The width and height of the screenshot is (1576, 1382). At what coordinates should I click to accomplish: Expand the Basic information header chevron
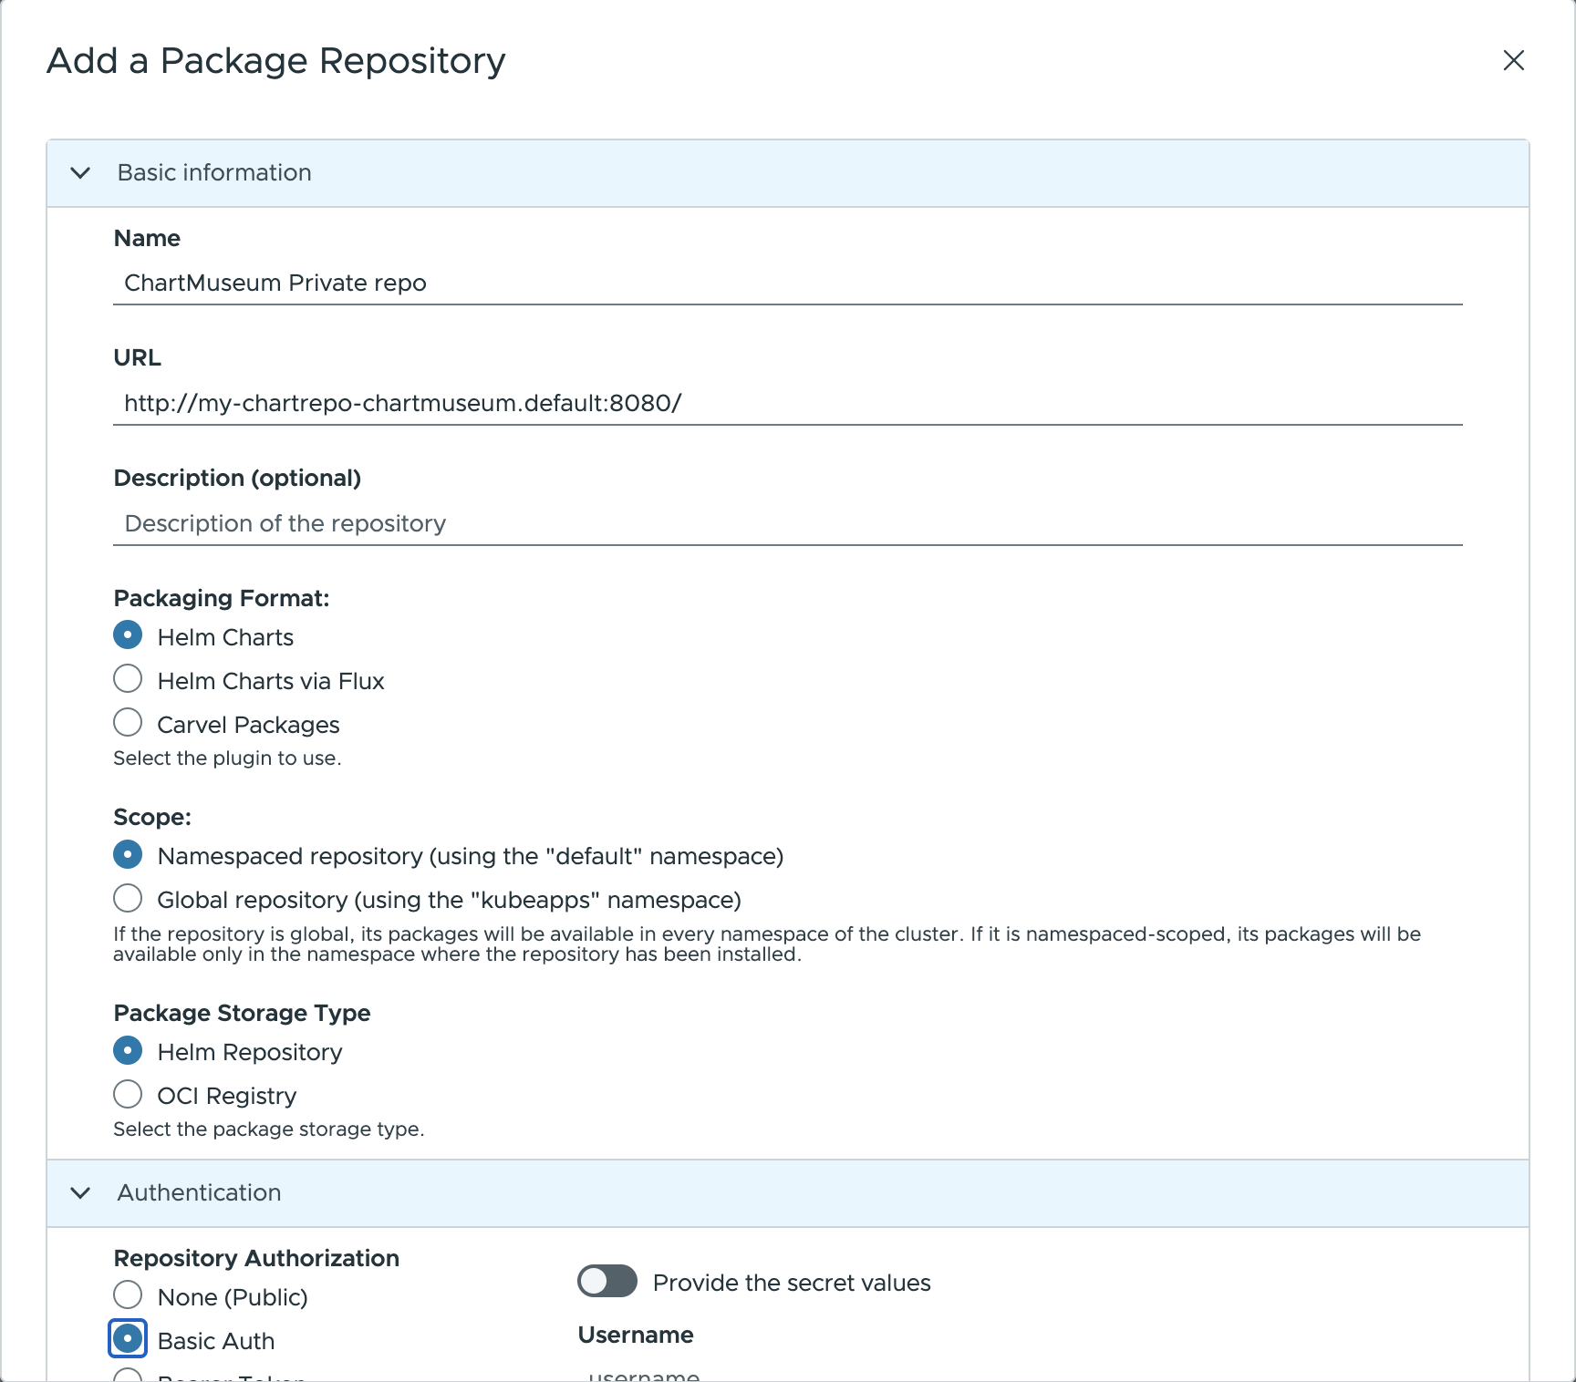80,173
